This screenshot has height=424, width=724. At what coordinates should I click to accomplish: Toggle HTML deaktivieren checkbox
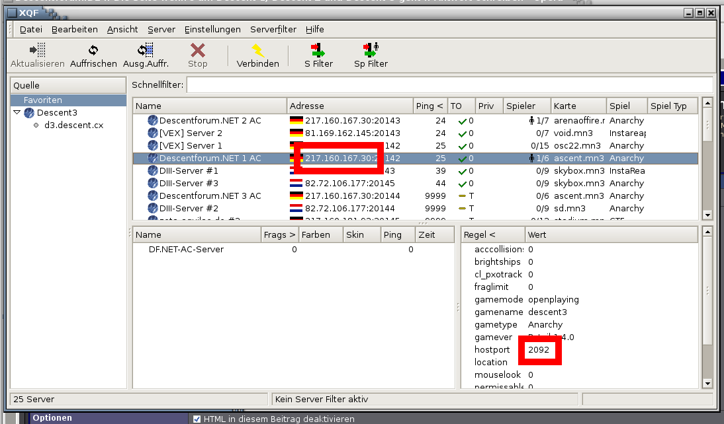coord(197,419)
